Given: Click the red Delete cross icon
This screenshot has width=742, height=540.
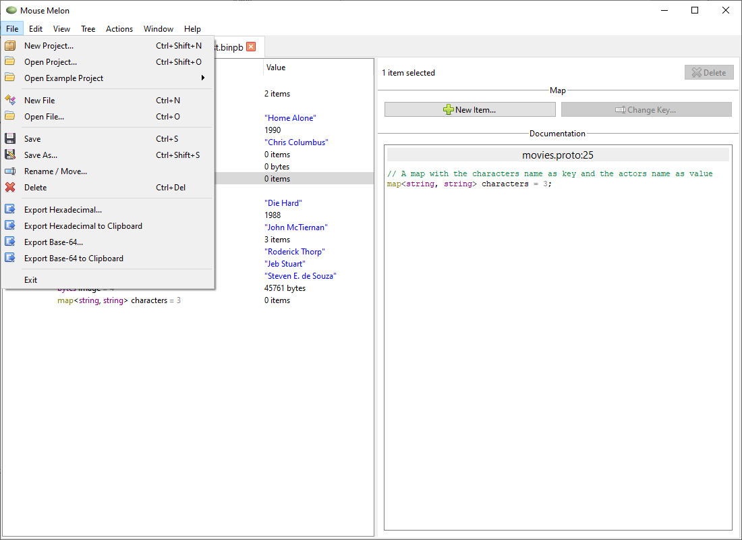Looking at the screenshot, I should click(x=10, y=187).
